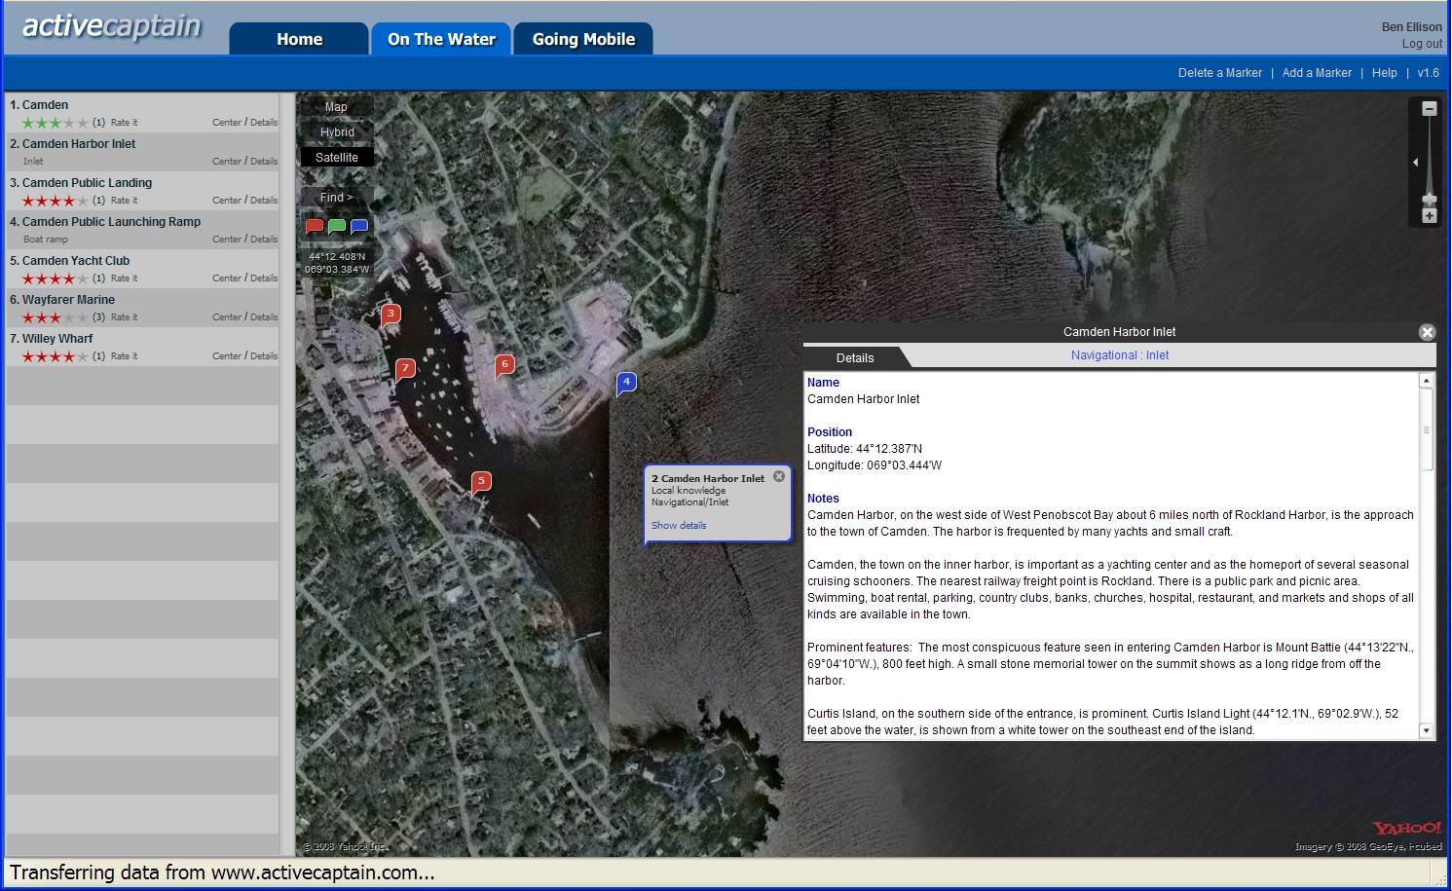Screen dimensions: 1452x891
Task: Click stars rating for Willey Wharf
Action: (55, 356)
